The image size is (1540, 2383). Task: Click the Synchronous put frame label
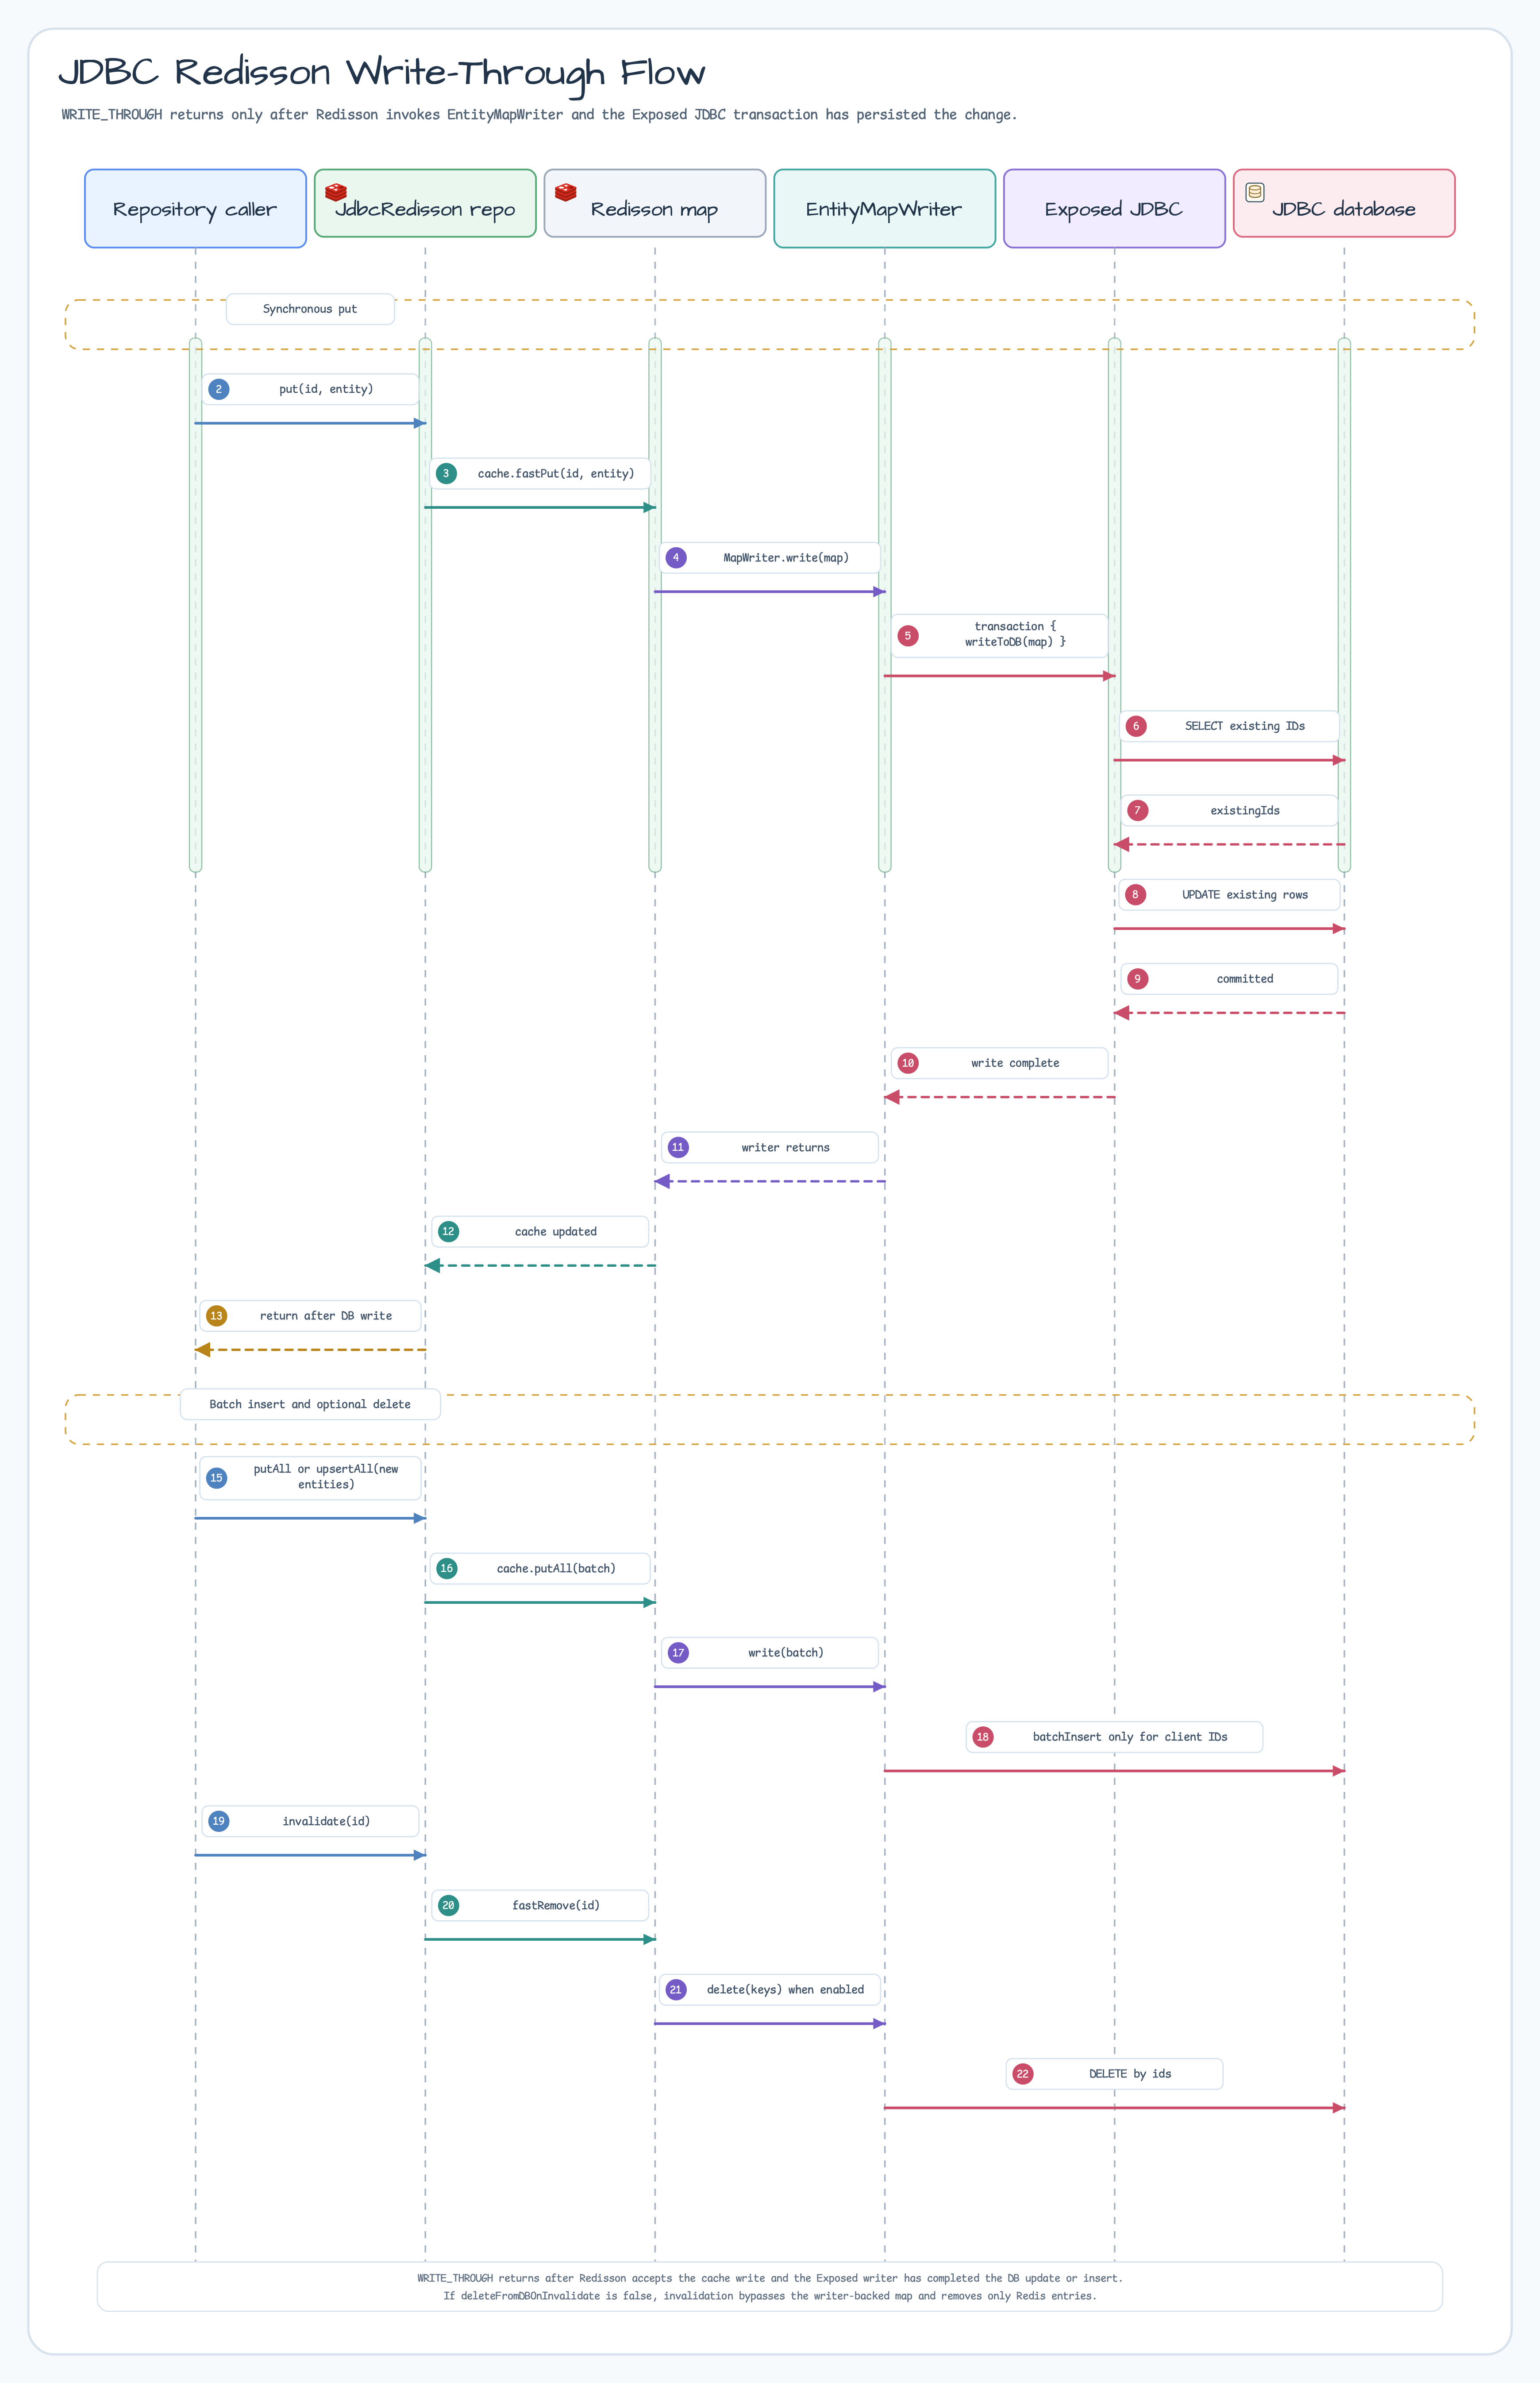[310, 309]
